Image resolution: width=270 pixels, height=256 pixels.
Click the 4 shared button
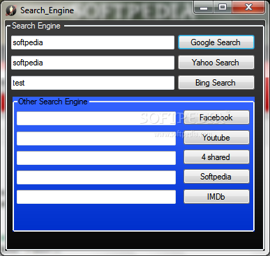pos(216,157)
